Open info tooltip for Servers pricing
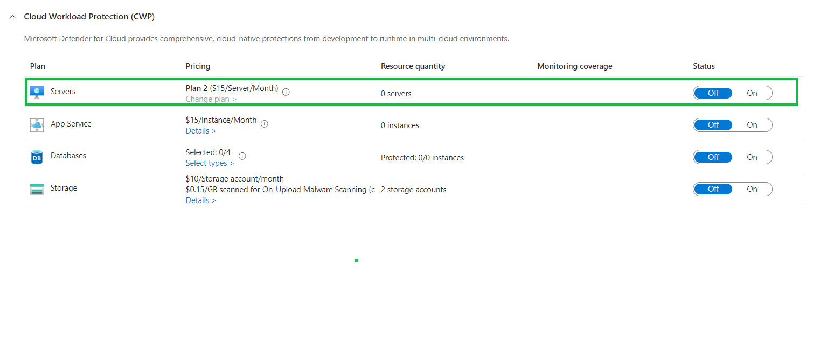 (286, 92)
